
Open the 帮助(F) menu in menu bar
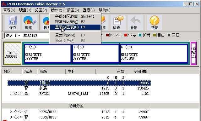click(104, 10)
